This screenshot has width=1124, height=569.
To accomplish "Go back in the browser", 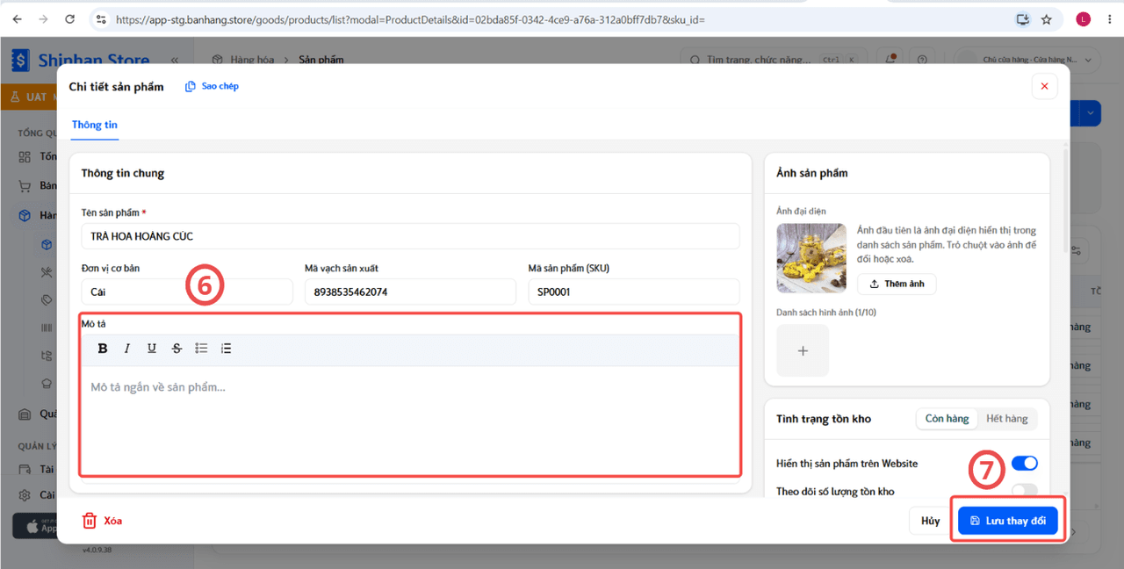I will pos(18,19).
